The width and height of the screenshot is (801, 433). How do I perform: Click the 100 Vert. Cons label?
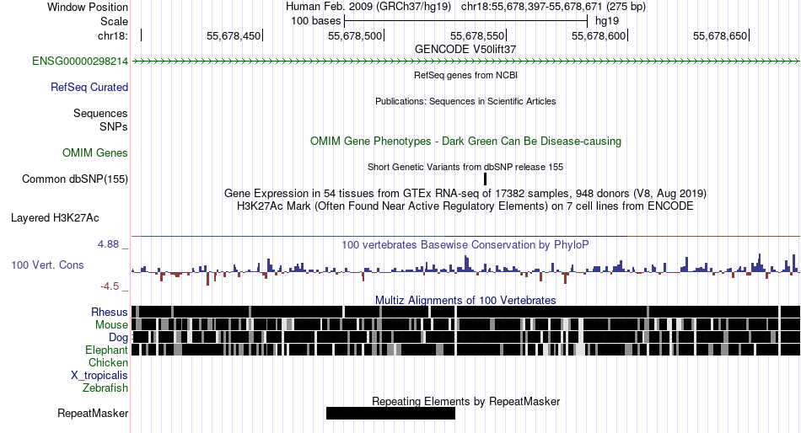point(47,265)
